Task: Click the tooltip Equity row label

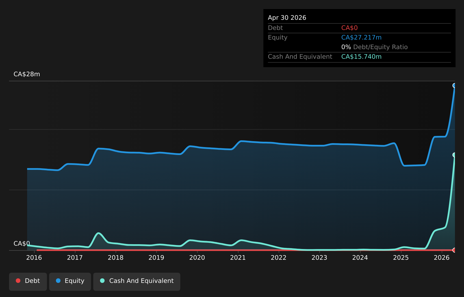Action: pyautogui.click(x=277, y=38)
